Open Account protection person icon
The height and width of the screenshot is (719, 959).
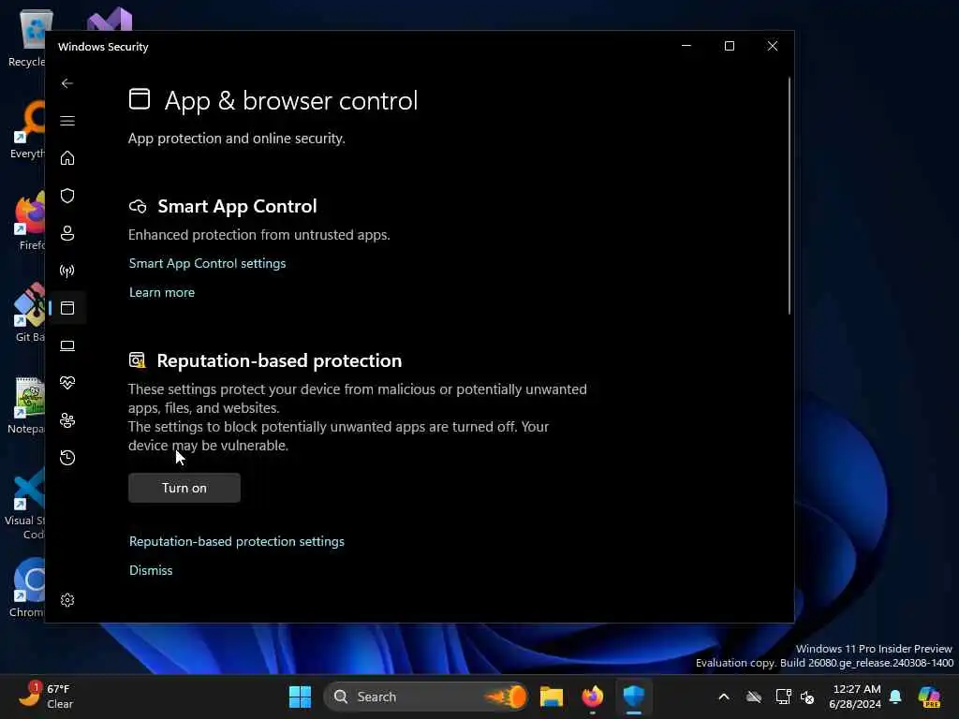pos(67,233)
